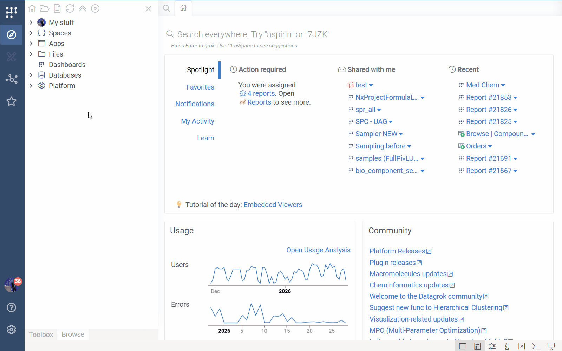Expand the Databases section
This screenshot has height=351, width=562.
(31, 75)
